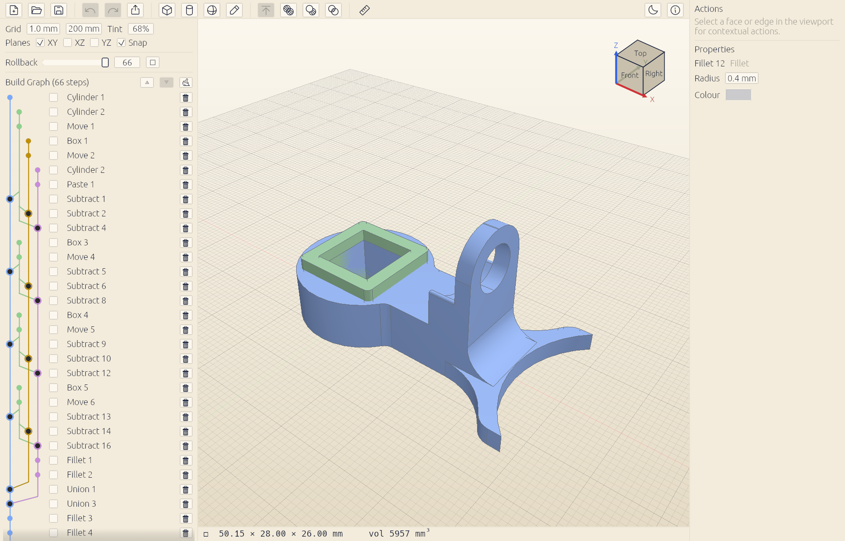Check the box next to Move 1
Image resolution: width=845 pixels, height=541 pixels.
pyautogui.click(x=53, y=126)
